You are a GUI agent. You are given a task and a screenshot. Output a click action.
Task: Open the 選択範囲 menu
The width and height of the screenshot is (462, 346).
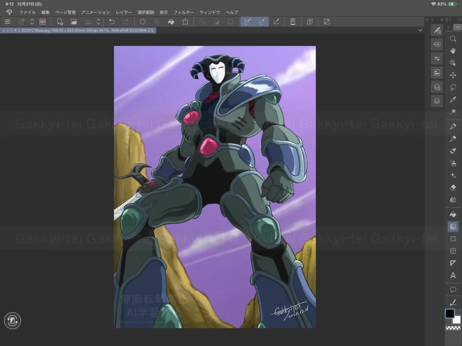coord(146,12)
